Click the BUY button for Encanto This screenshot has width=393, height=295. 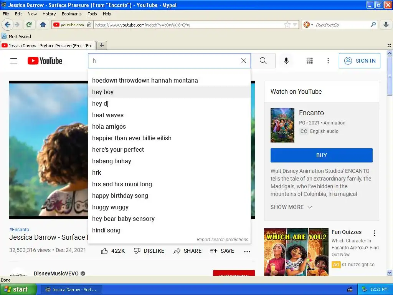coord(321,155)
